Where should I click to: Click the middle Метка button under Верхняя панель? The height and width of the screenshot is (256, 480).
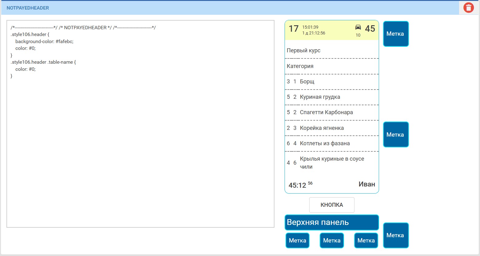[x=332, y=240]
